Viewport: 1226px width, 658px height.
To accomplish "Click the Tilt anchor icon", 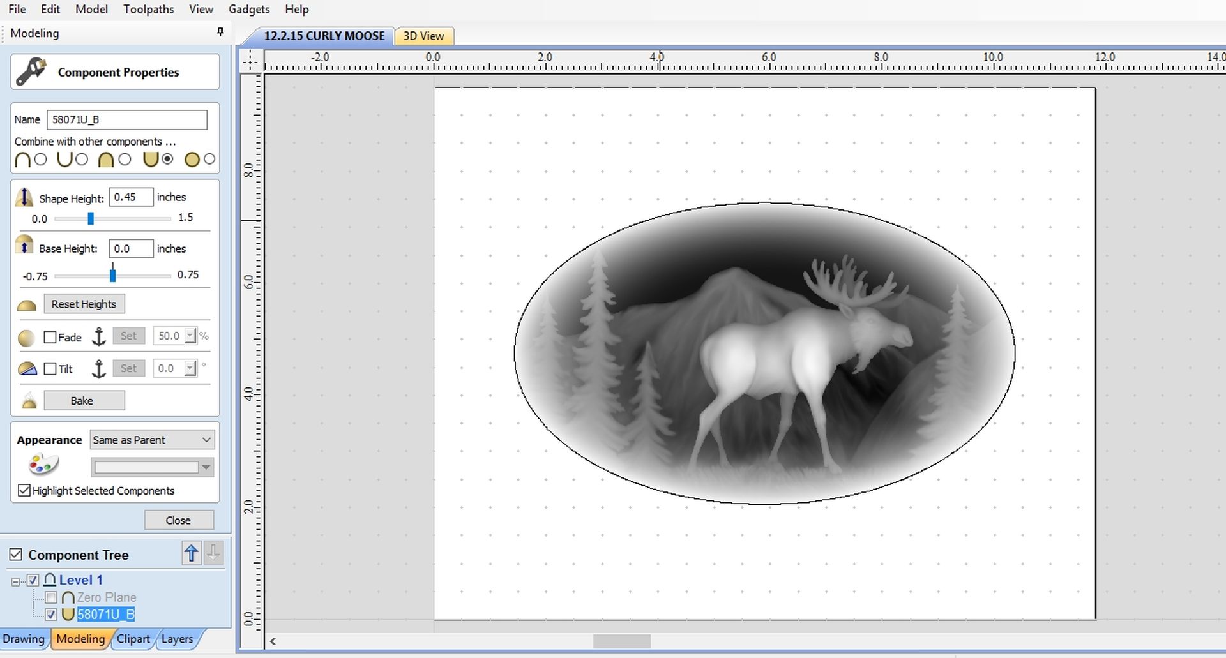I will click(99, 369).
